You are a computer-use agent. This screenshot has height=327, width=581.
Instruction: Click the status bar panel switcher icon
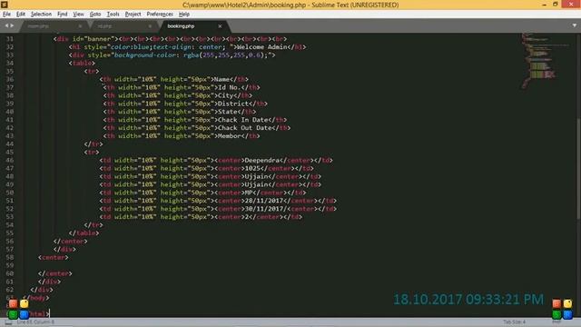click(x=8, y=322)
